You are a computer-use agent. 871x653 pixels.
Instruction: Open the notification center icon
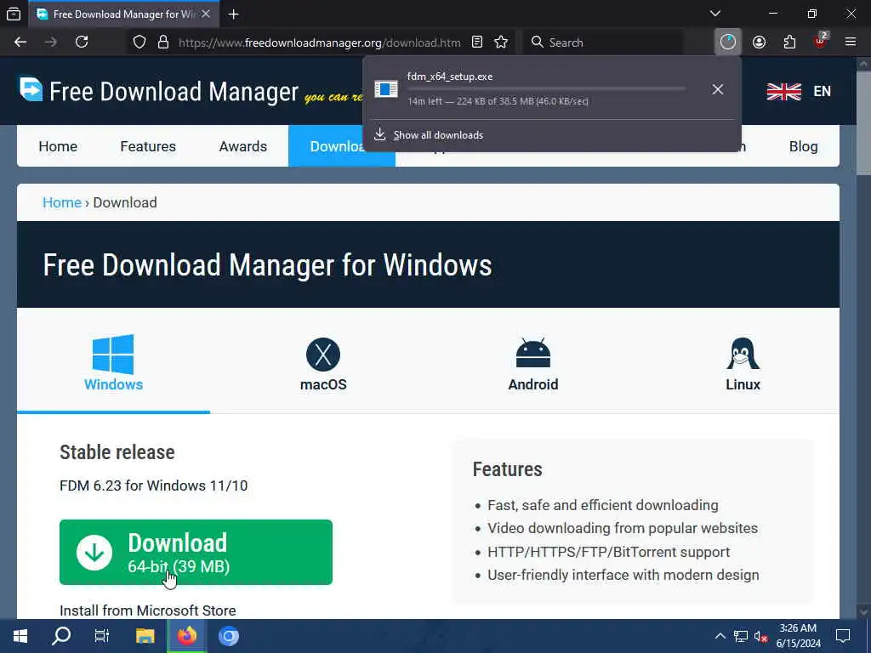843,636
